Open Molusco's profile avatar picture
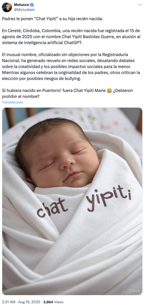The image size is (145, 306). tap(7, 7)
